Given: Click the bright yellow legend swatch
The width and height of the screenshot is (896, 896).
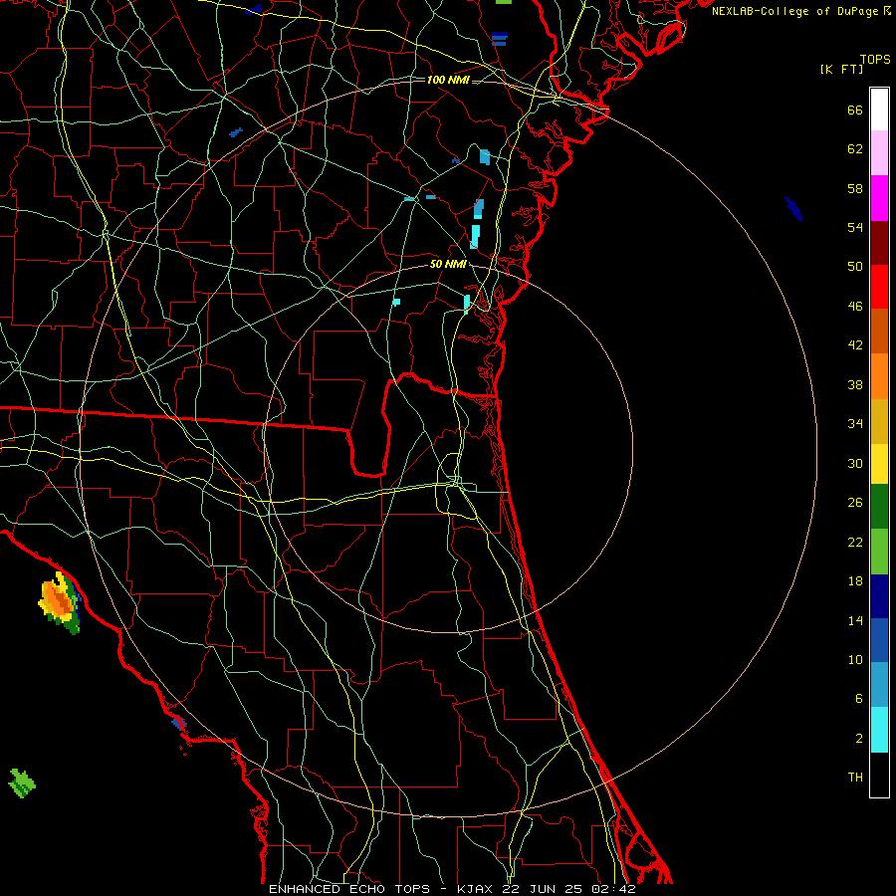Looking at the screenshot, I should point(879,464).
